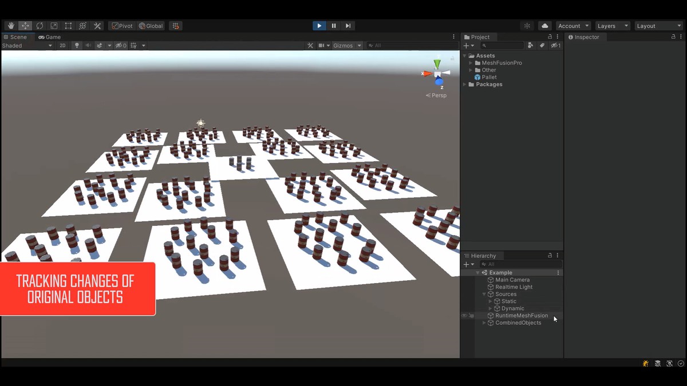Toggle hidden packages visibility in Project
Image resolution: width=687 pixels, height=386 pixels.
pos(555,45)
